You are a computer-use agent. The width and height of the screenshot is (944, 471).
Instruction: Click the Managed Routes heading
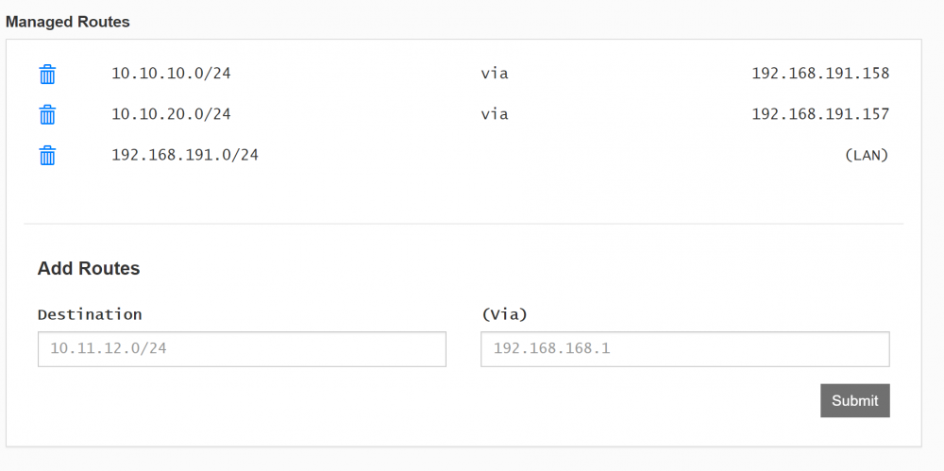67,23
